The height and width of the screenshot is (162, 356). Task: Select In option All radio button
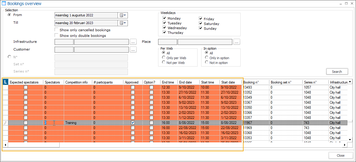[x=206, y=53]
